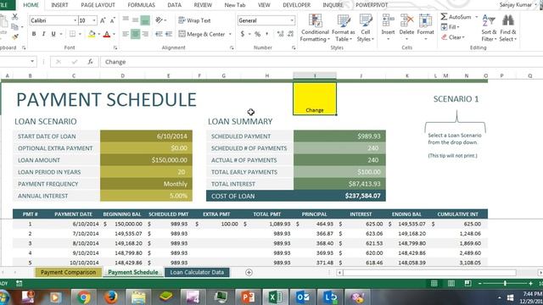Click Increase Indent icon
The width and height of the screenshot is (543, 305).
pos(169,34)
